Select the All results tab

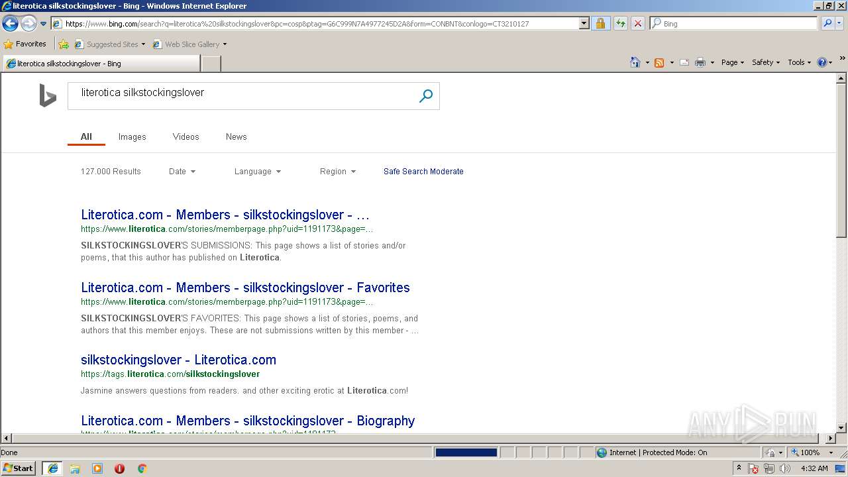tap(86, 136)
